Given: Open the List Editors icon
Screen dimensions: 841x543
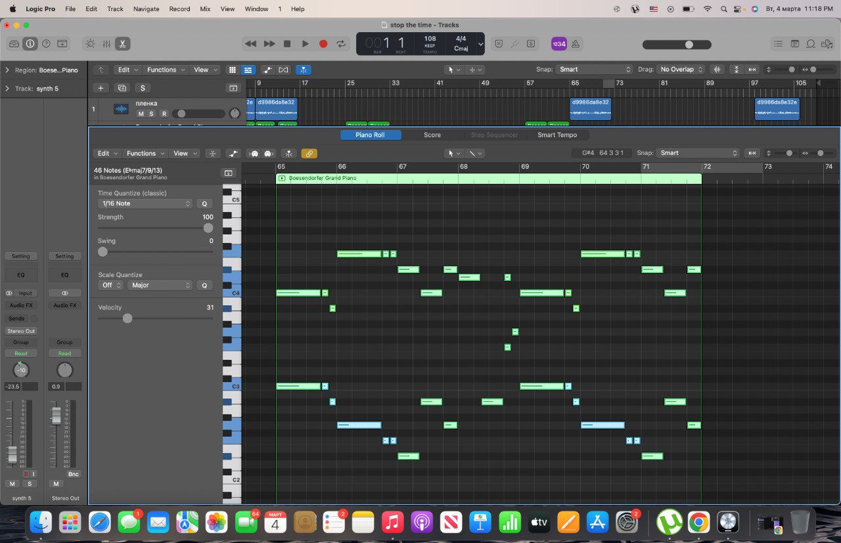Looking at the screenshot, I should [x=779, y=44].
